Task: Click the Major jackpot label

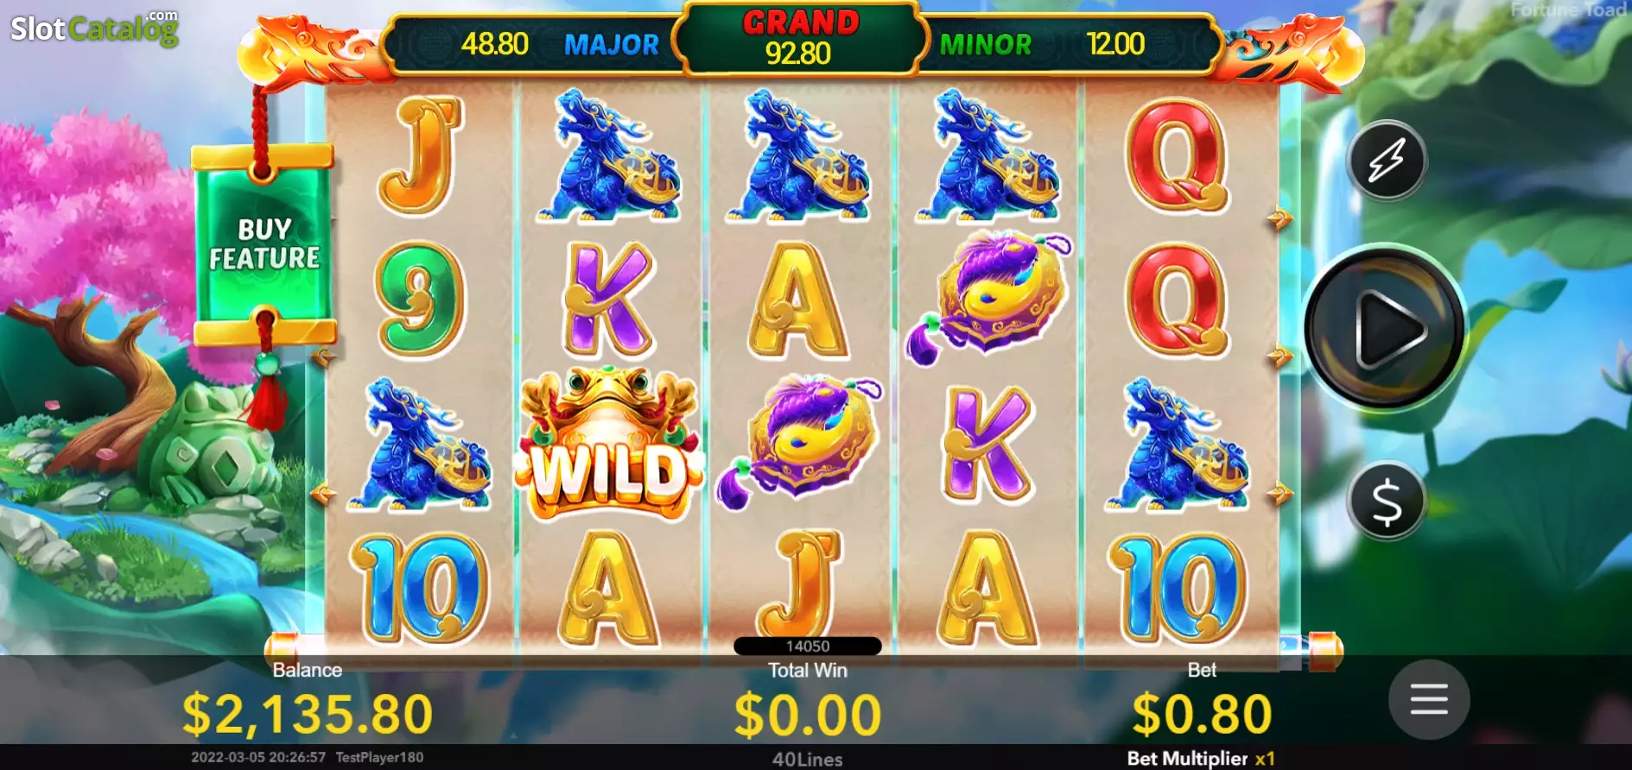Action: click(x=612, y=44)
